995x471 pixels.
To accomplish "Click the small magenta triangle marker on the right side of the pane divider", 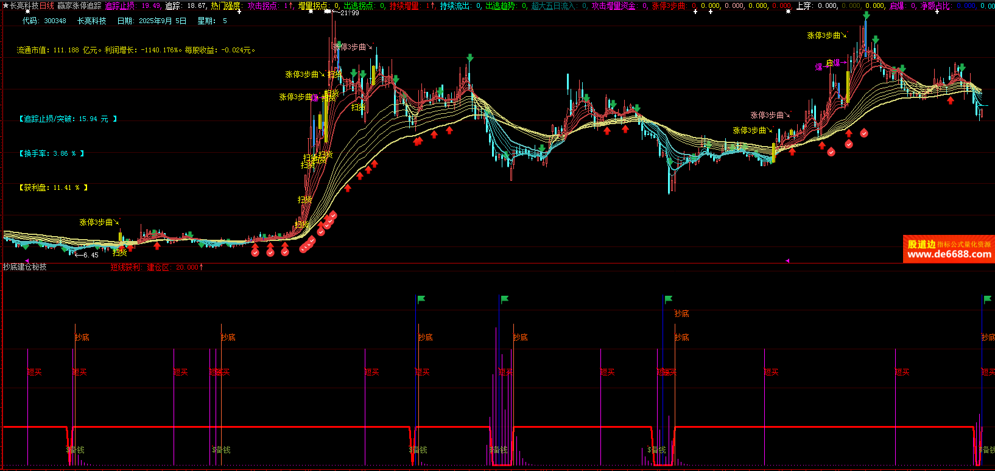I will (x=787, y=260).
